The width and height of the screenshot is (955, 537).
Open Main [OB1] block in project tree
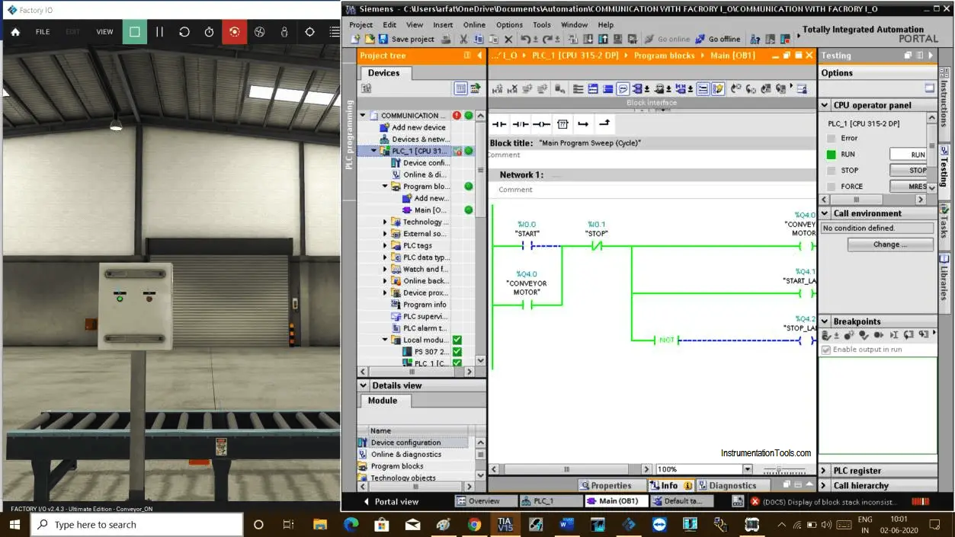(x=431, y=210)
